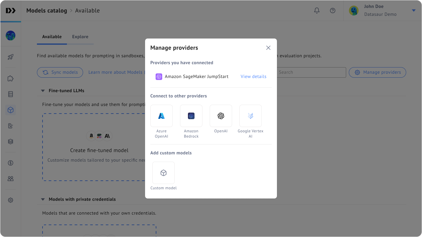Add a Custom model via cube icon

tap(164, 173)
